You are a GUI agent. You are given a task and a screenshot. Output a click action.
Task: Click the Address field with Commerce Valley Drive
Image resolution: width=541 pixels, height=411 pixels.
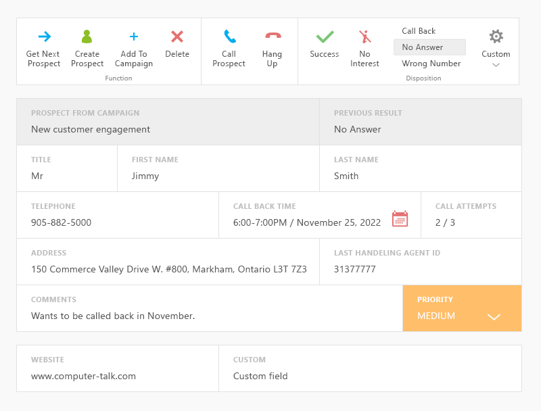pos(168,262)
